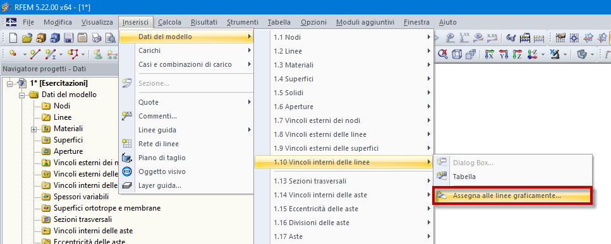
Task: Click the open folder toolbar icon
Action: point(27,38)
